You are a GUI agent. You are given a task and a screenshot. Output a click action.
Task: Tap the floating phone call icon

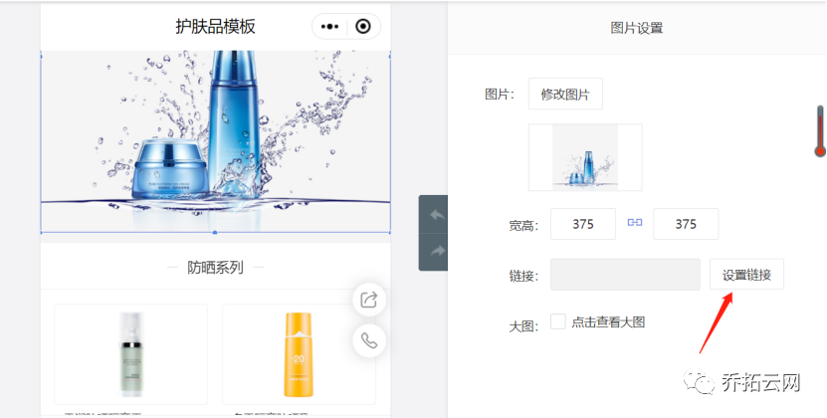[368, 341]
